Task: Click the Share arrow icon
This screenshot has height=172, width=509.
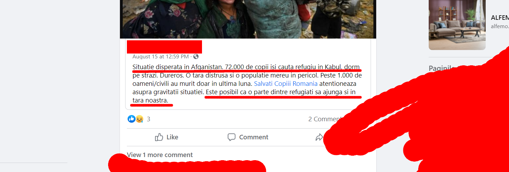Action: click(319, 138)
